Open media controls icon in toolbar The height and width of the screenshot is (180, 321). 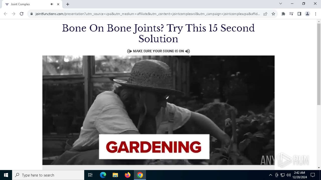(x=291, y=14)
